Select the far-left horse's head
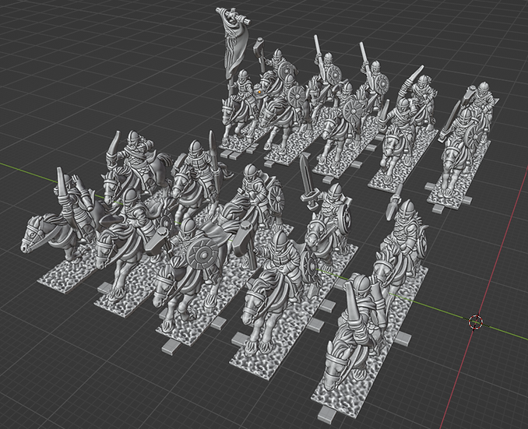The height and width of the screenshot is (429, 528). [33, 238]
